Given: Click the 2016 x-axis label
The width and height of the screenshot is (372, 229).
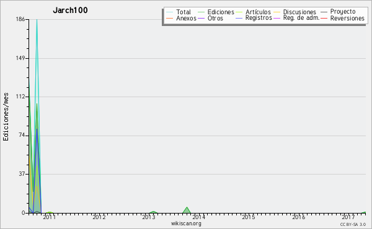Looking at the screenshot, I should [x=298, y=217].
